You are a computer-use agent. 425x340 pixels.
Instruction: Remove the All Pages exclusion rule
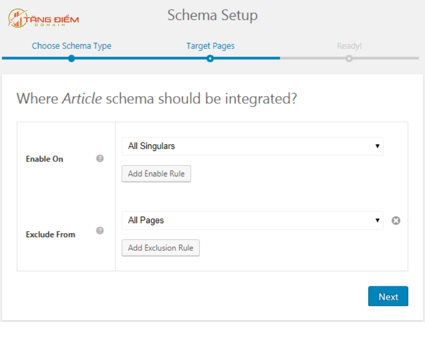(x=396, y=221)
